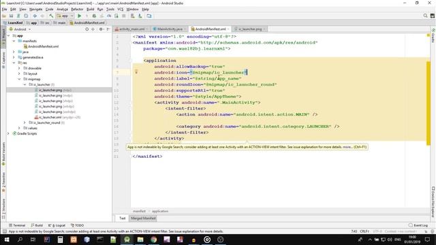Viewport: 436px width, 245px height.
Task: Open Windows notification center icon
Action: click(x=427, y=240)
